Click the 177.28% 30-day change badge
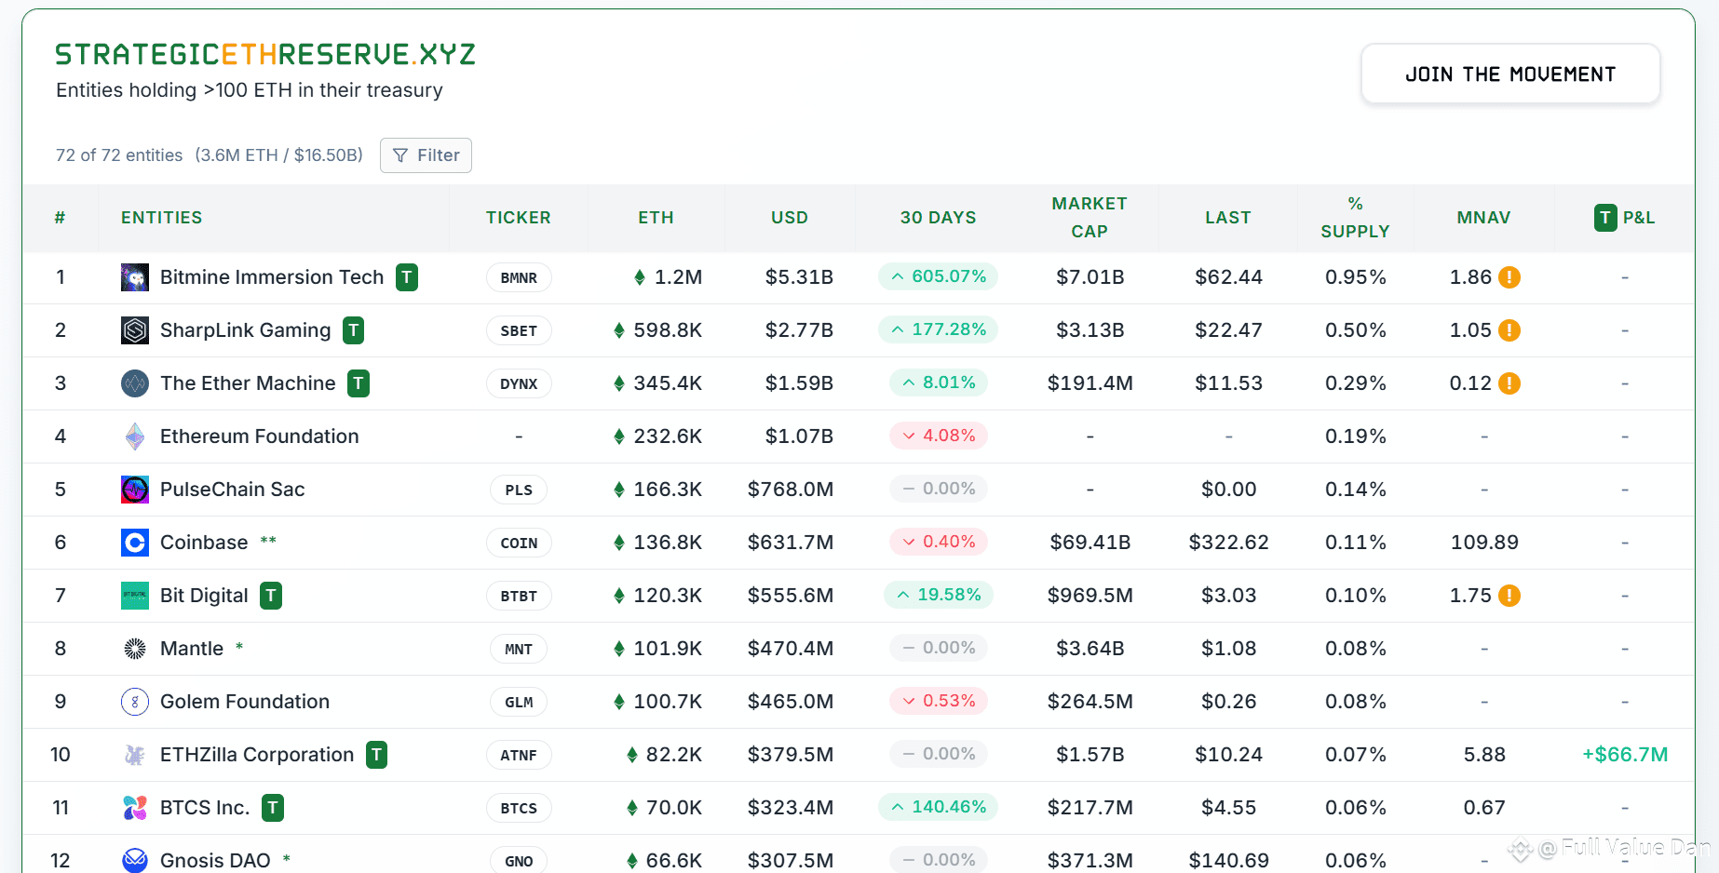 (938, 329)
